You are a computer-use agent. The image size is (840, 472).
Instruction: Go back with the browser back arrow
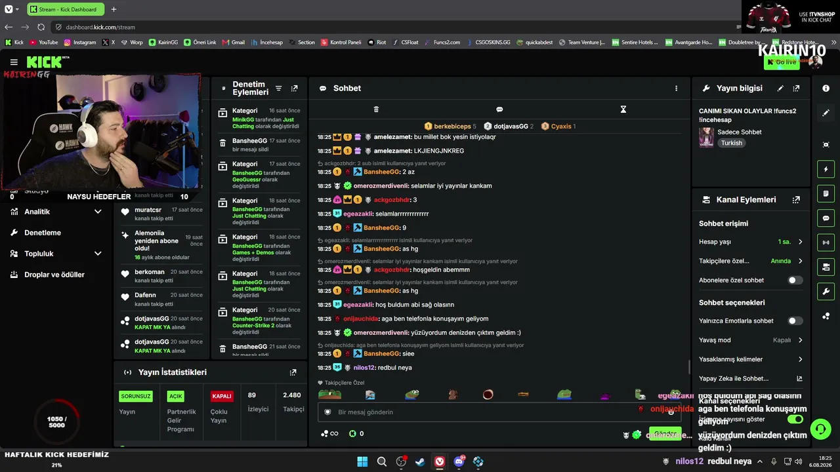click(9, 27)
